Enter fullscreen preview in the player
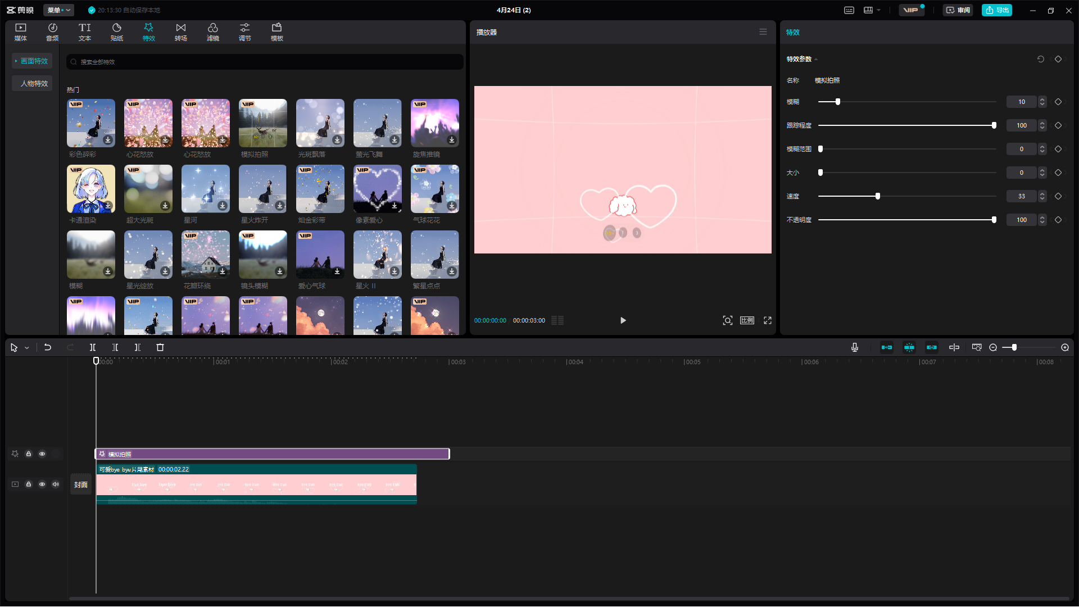Viewport: 1079px width, 607px height. click(768, 320)
